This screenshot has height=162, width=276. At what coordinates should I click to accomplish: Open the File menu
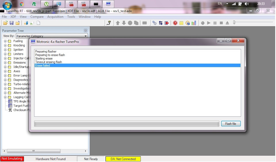point(4,17)
